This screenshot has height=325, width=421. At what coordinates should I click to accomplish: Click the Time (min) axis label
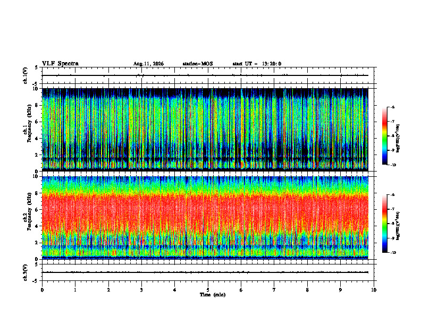[x=213, y=295]
